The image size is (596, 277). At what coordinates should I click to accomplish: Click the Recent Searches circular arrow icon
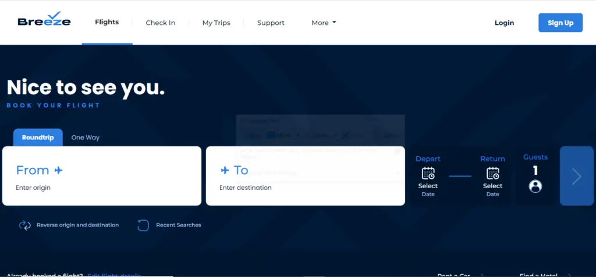pos(143,225)
